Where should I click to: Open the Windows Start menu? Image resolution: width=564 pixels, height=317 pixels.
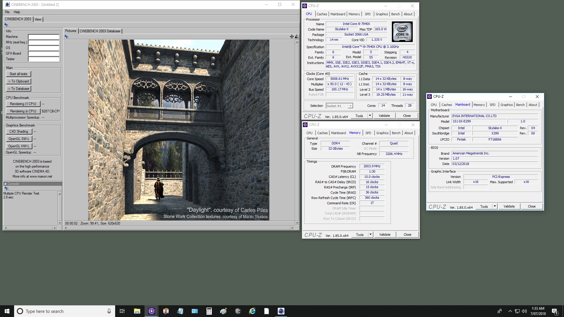pos(7,311)
